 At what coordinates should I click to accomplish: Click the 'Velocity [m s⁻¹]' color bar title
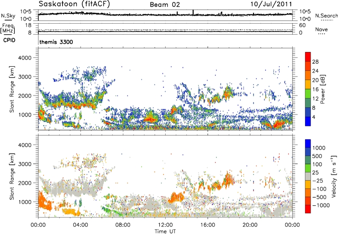(x=334, y=177)
